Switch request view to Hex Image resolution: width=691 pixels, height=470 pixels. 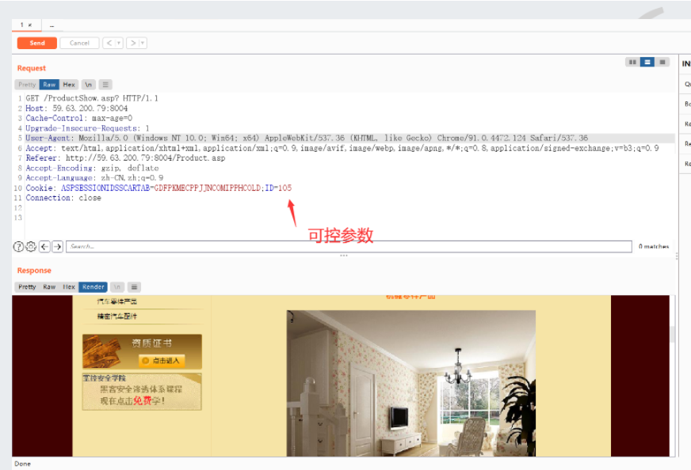[69, 85]
